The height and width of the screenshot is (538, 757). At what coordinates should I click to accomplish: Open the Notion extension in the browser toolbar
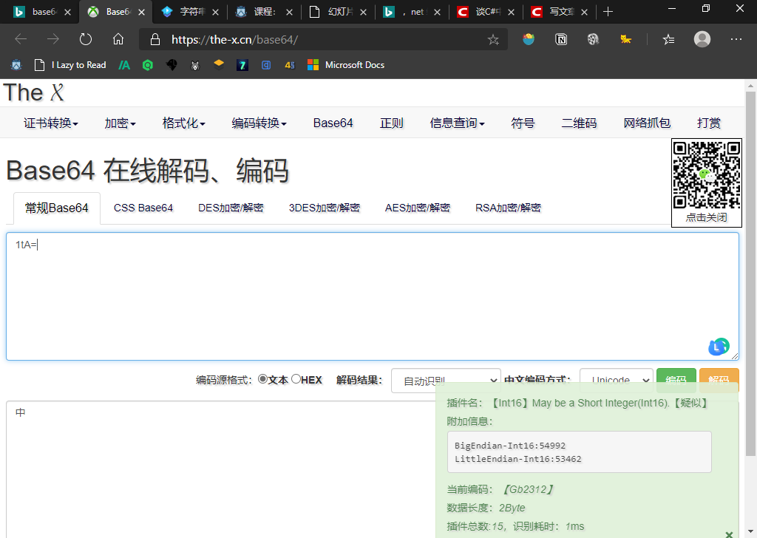561,40
